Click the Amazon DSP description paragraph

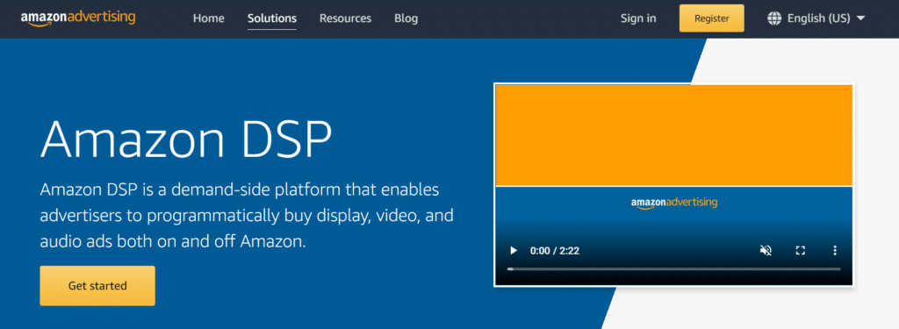pyautogui.click(x=247, y=215)
